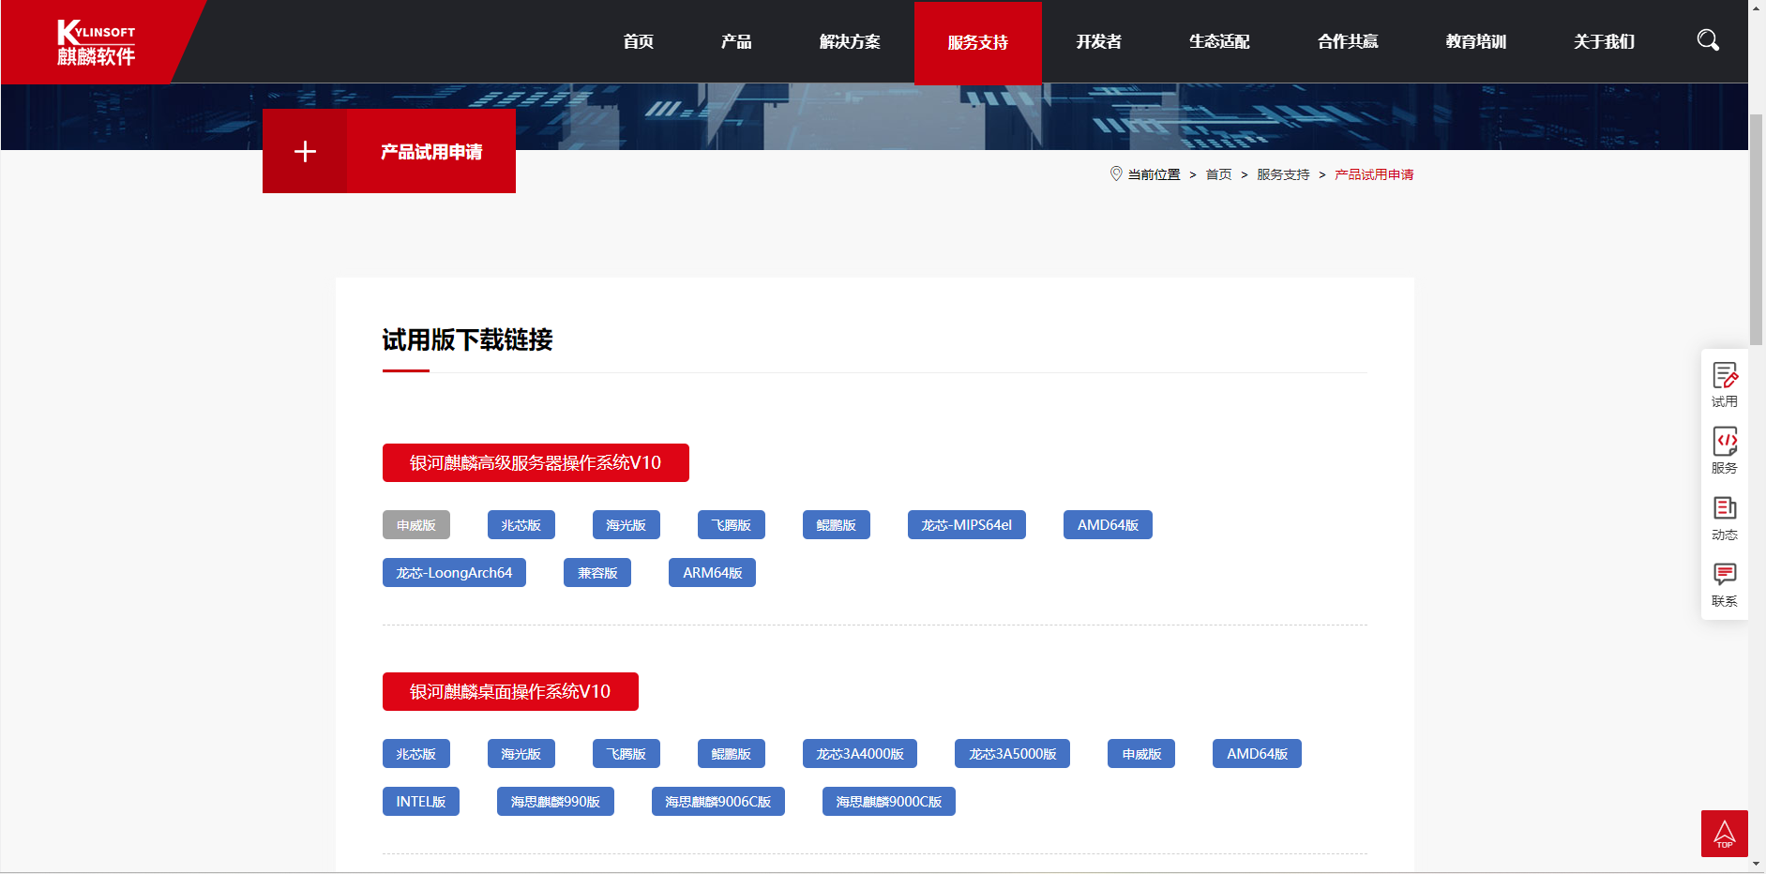Open the 试用 sidebar icon

point(1725,384)
